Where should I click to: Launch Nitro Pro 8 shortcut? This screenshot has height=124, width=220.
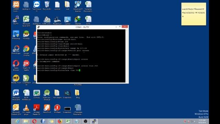pyautogui.click(x=47, y=109)
